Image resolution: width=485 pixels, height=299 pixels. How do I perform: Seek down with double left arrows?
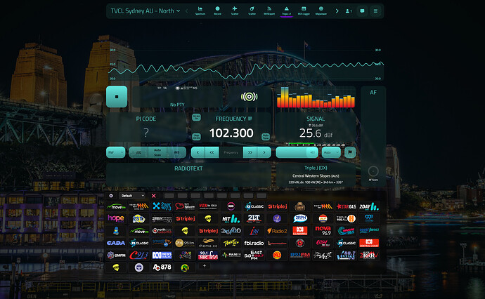(x=212, y=152)
